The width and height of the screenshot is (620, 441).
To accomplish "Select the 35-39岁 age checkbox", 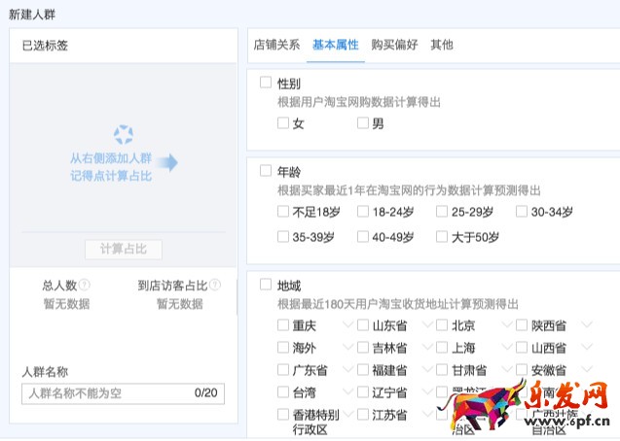I will (283, 237).
